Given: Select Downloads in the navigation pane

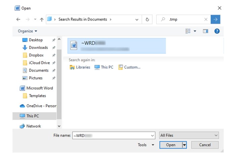Looking at the screenshot, I should pos(38,47).
